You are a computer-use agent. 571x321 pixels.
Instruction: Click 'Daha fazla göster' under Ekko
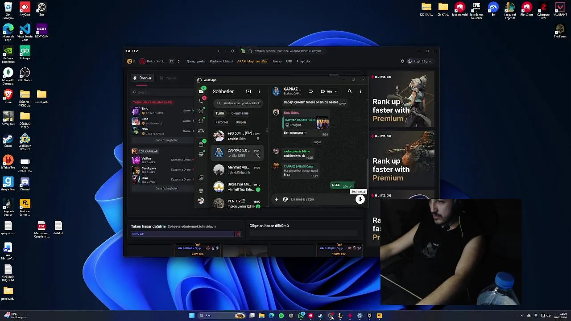click(166, 189)
